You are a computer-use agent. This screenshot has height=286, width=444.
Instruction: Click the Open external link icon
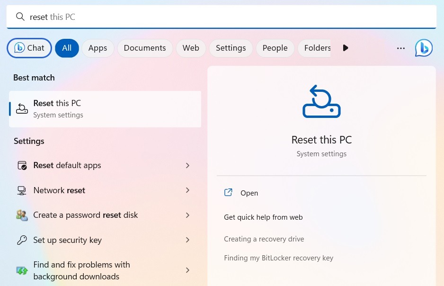point(228,192)
